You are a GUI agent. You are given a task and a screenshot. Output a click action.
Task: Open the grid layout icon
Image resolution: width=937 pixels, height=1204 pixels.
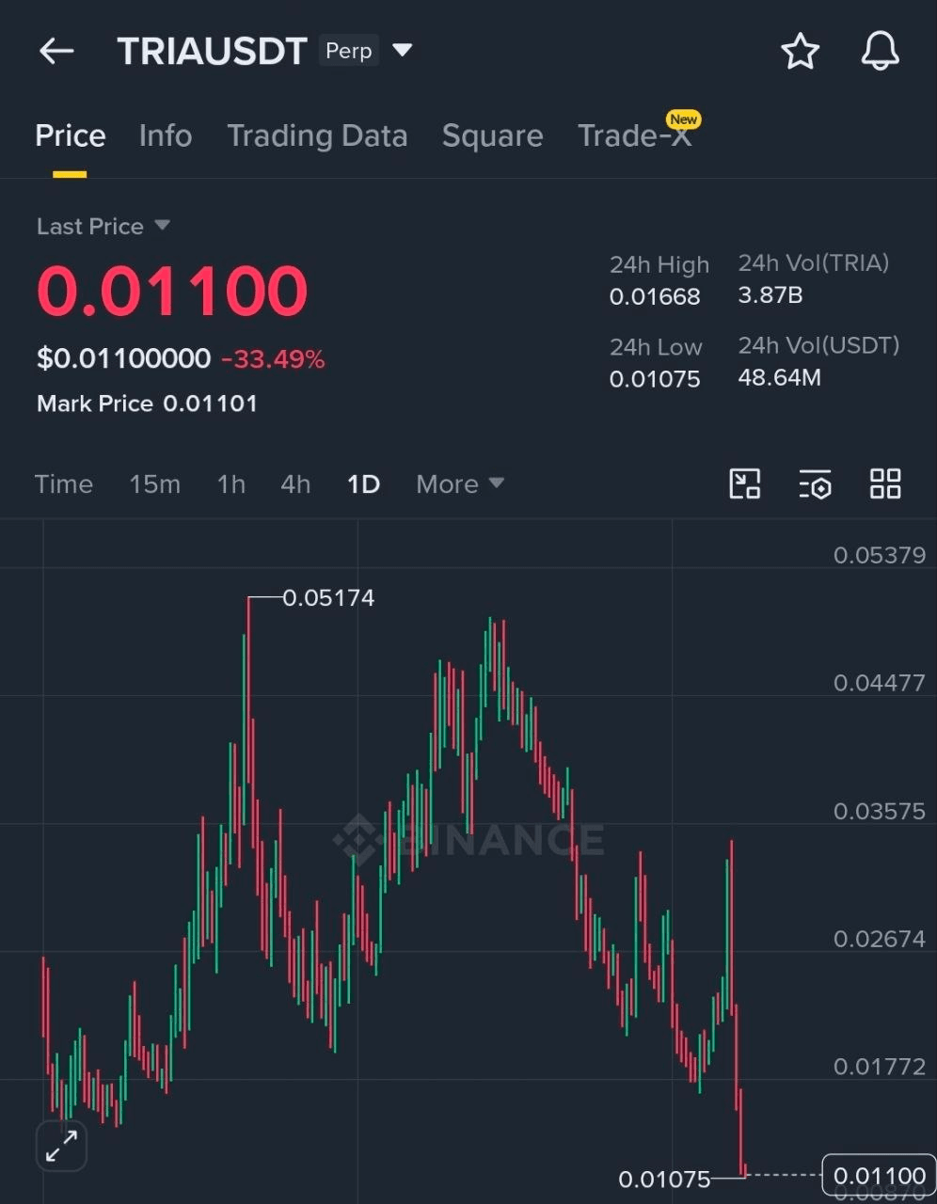coord(885,484)
